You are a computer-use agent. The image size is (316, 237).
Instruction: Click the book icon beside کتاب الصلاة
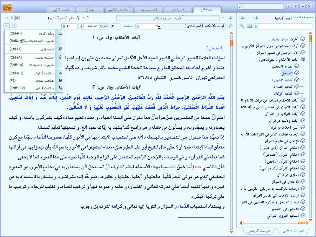[x=296, y=87]
